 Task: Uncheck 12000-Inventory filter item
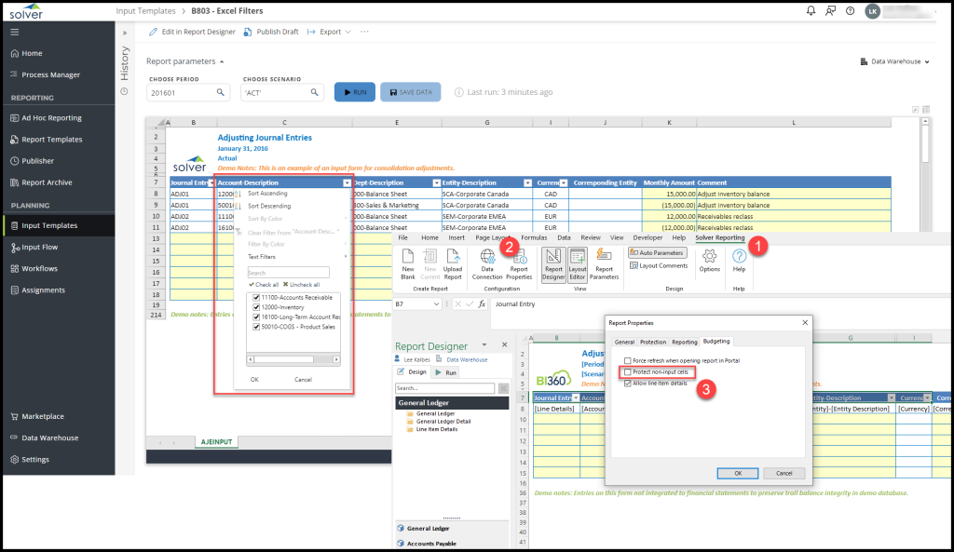point(256,307)
